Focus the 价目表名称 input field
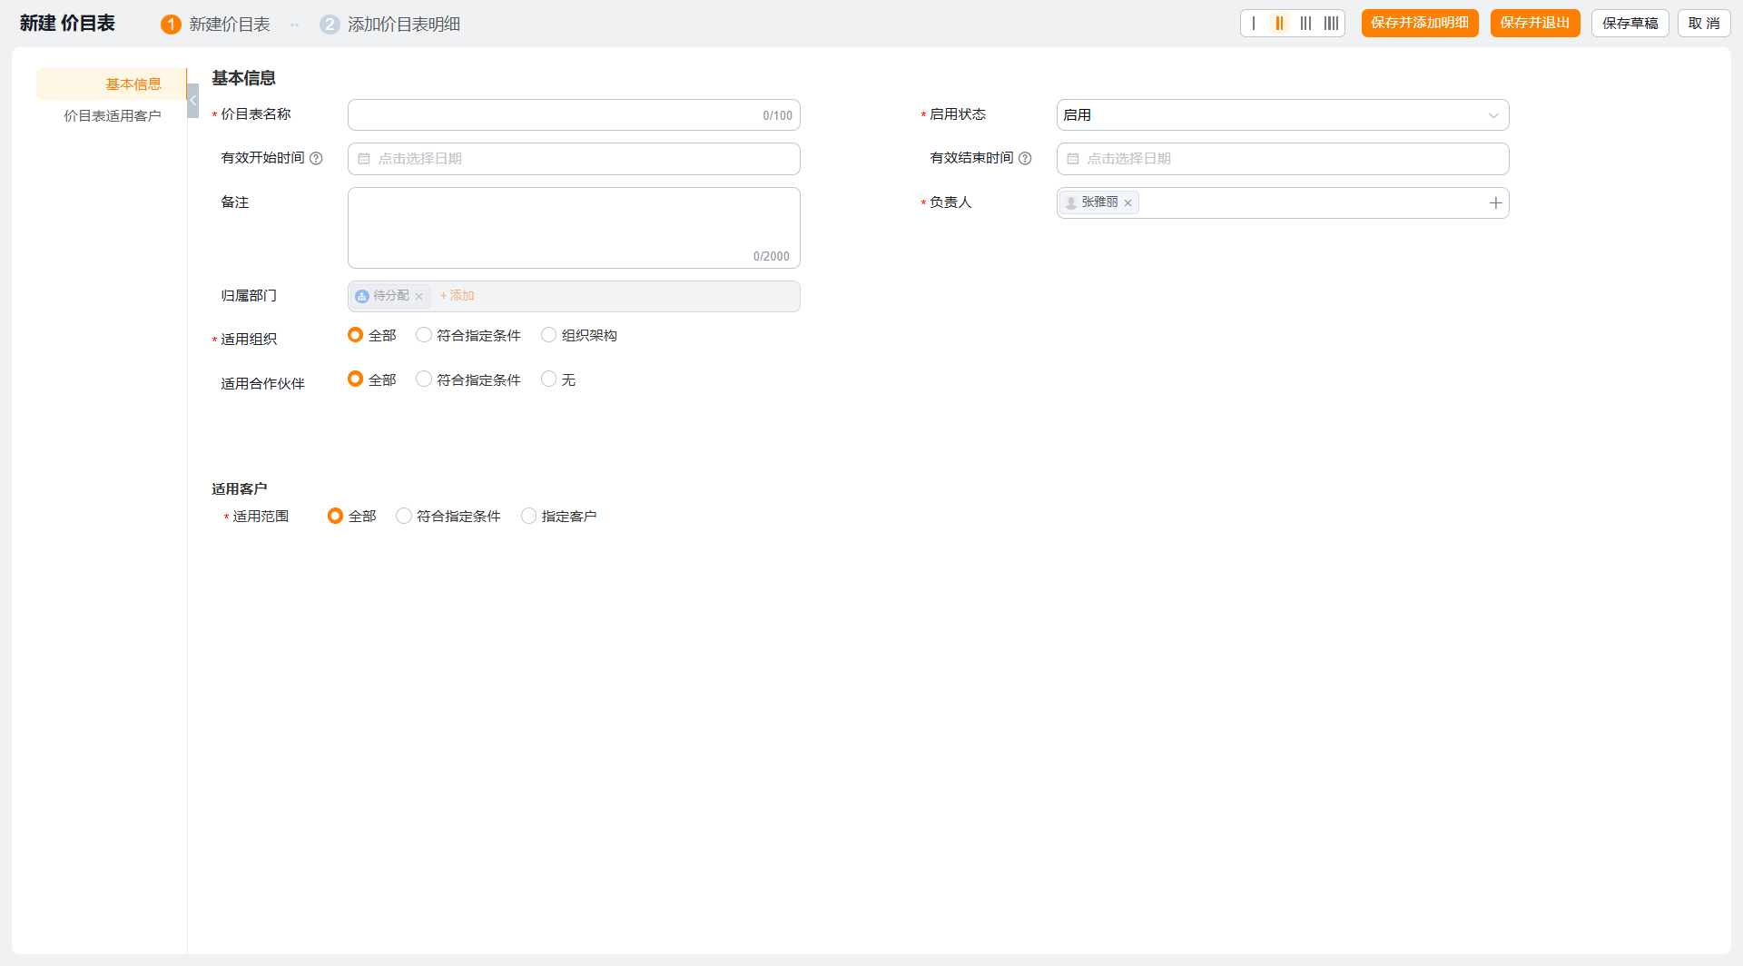This screenshot has width=1743, height=966. click(x=574, y=115)
